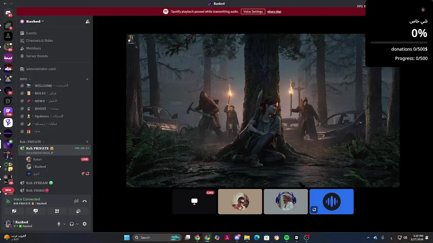Screen dimensions: 433x243
Task: Collapse the Rsh | PRIVATE category
Action: [x=32, y=142]
